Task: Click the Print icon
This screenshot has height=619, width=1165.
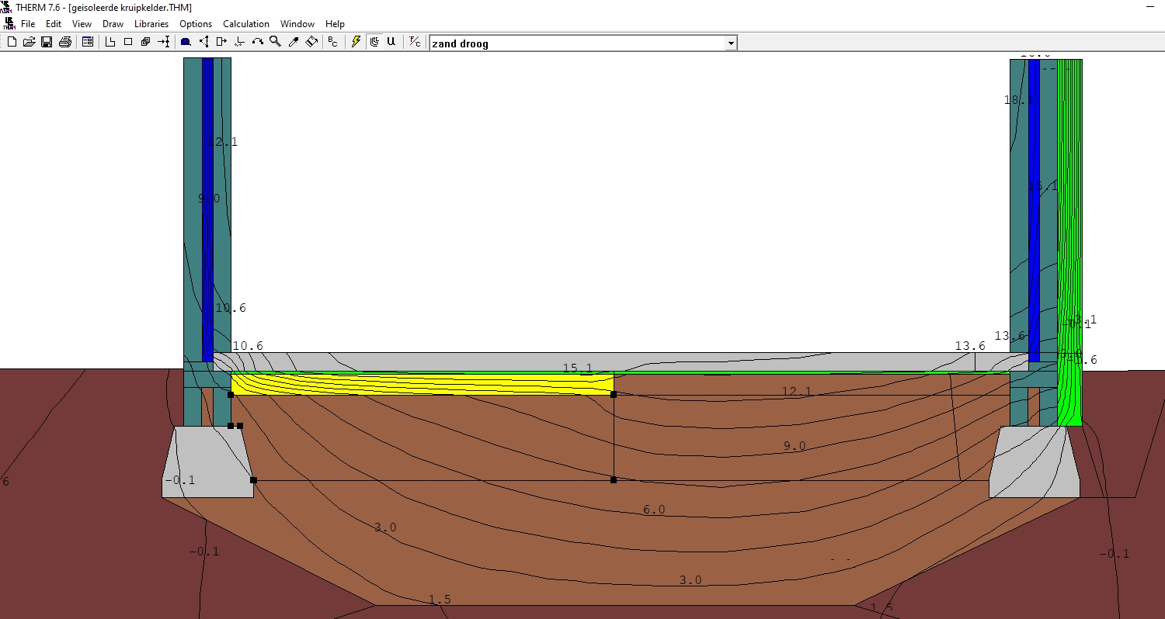Action: (65, 42)
